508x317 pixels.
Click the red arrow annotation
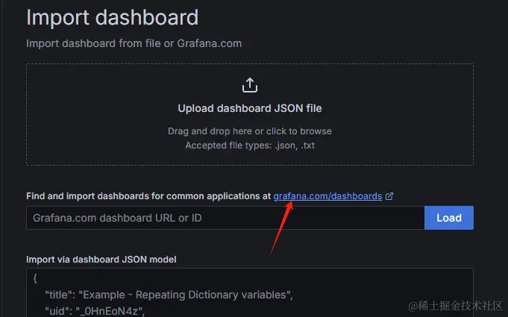[x=281, y=228]
